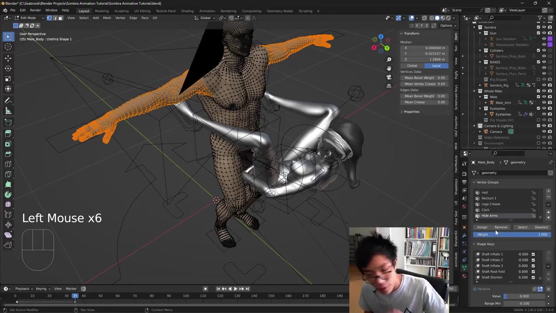556x313 pixels.
Task: Adjust the vertex group Weight slider
Action: tap(512, 235)
